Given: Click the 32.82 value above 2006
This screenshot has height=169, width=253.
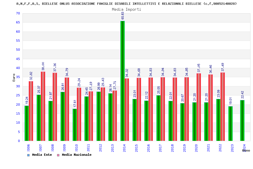Looking at the screenshot, I should point(31,76).
